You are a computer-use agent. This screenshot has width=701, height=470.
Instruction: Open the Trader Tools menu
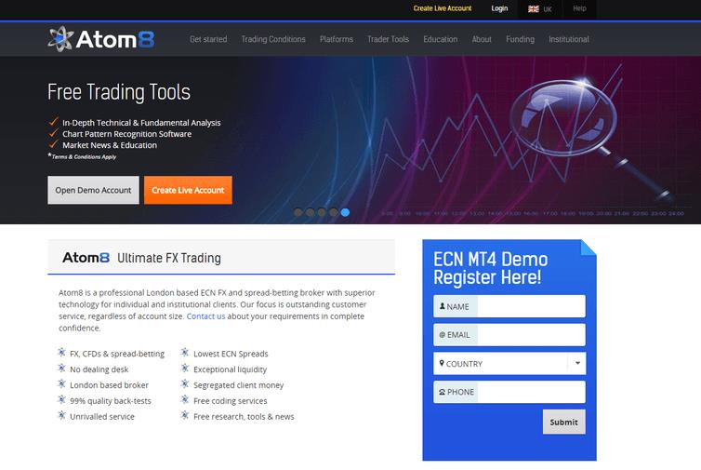pos(388,39)
